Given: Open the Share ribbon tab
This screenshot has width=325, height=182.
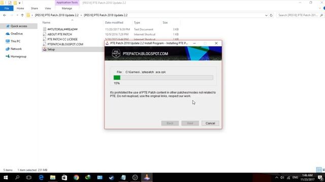Looking at the screenshot, I should point(35,8).
